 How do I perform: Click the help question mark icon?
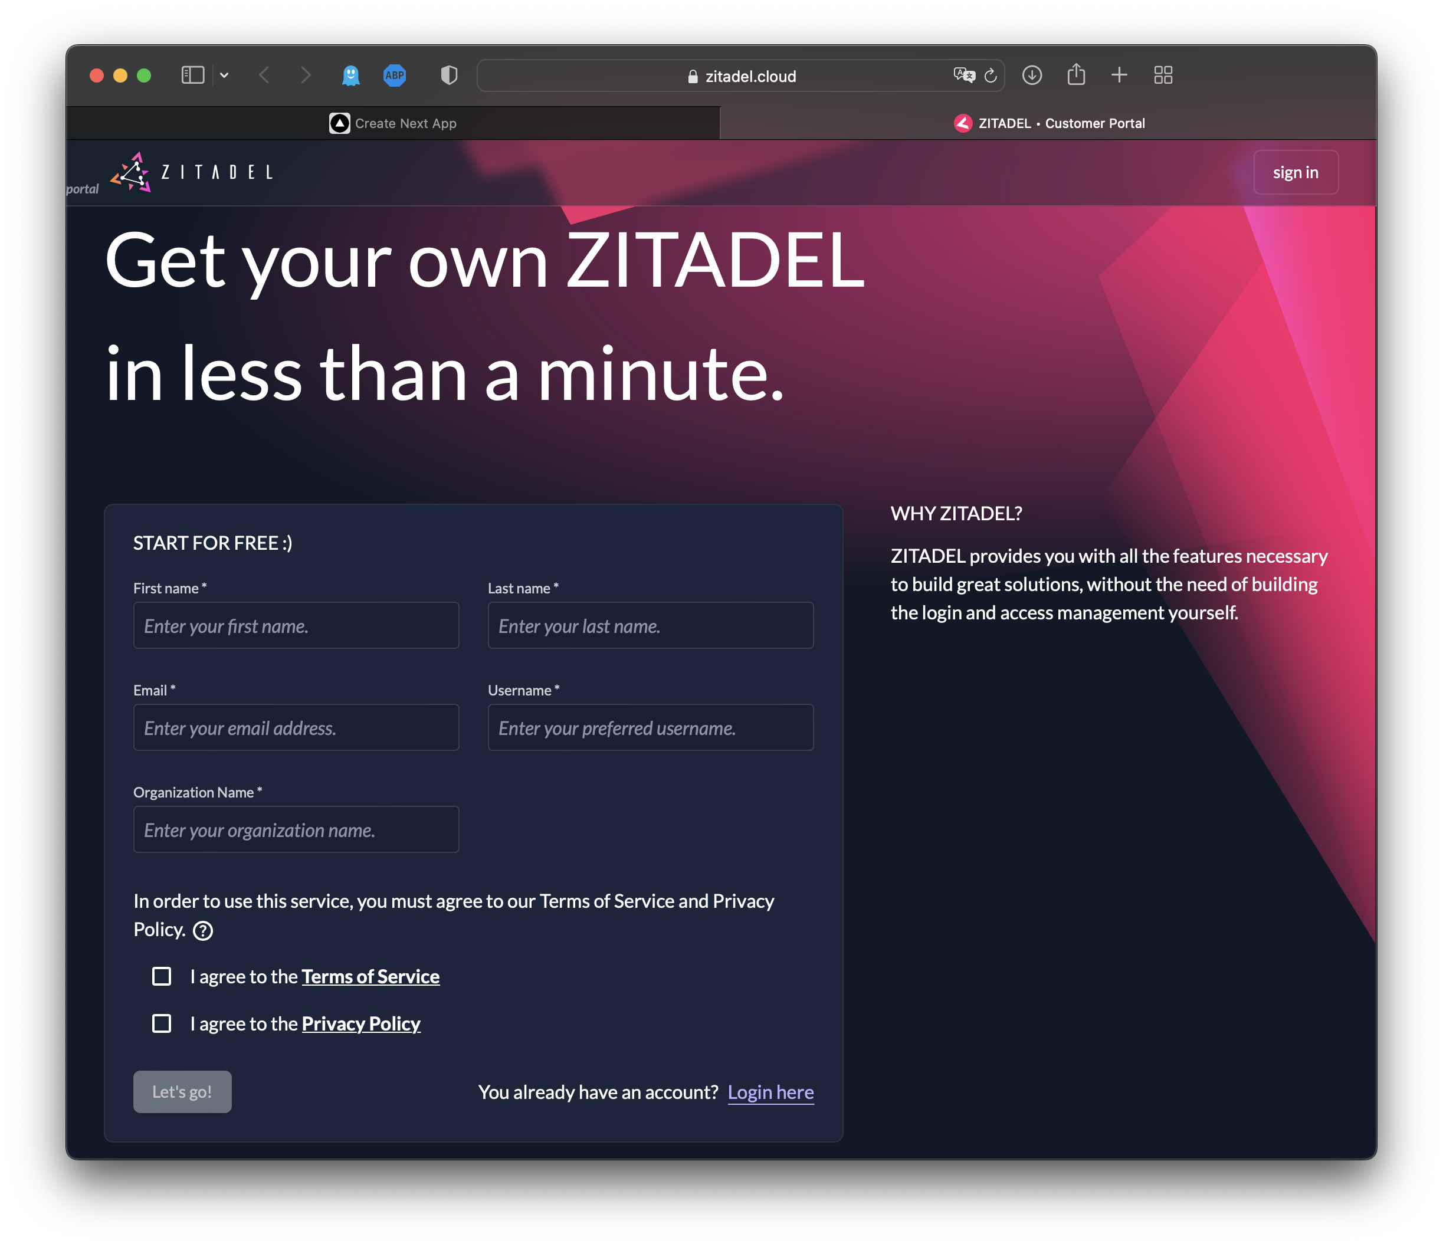[202, 930]
